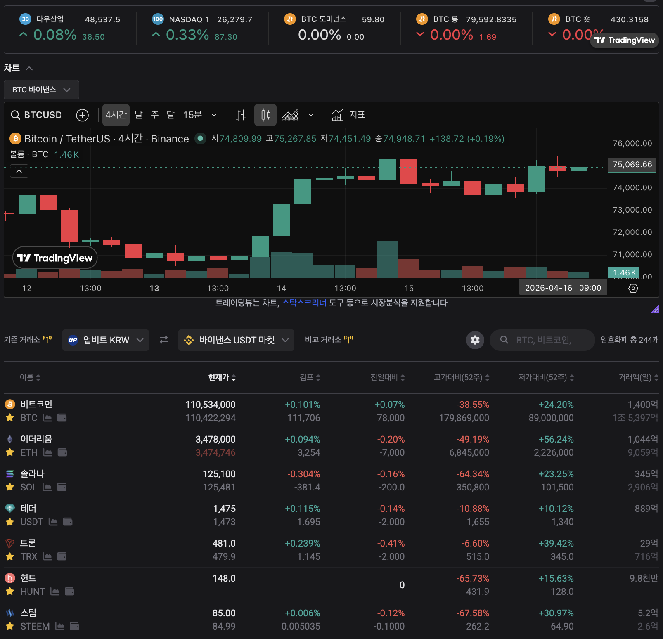663x639 pixels.
Task: Select candlestick chart style
Action: point(265,115)
